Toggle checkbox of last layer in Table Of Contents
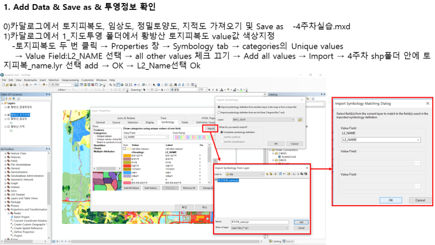 pyautogui.click(x=9, y=127)
